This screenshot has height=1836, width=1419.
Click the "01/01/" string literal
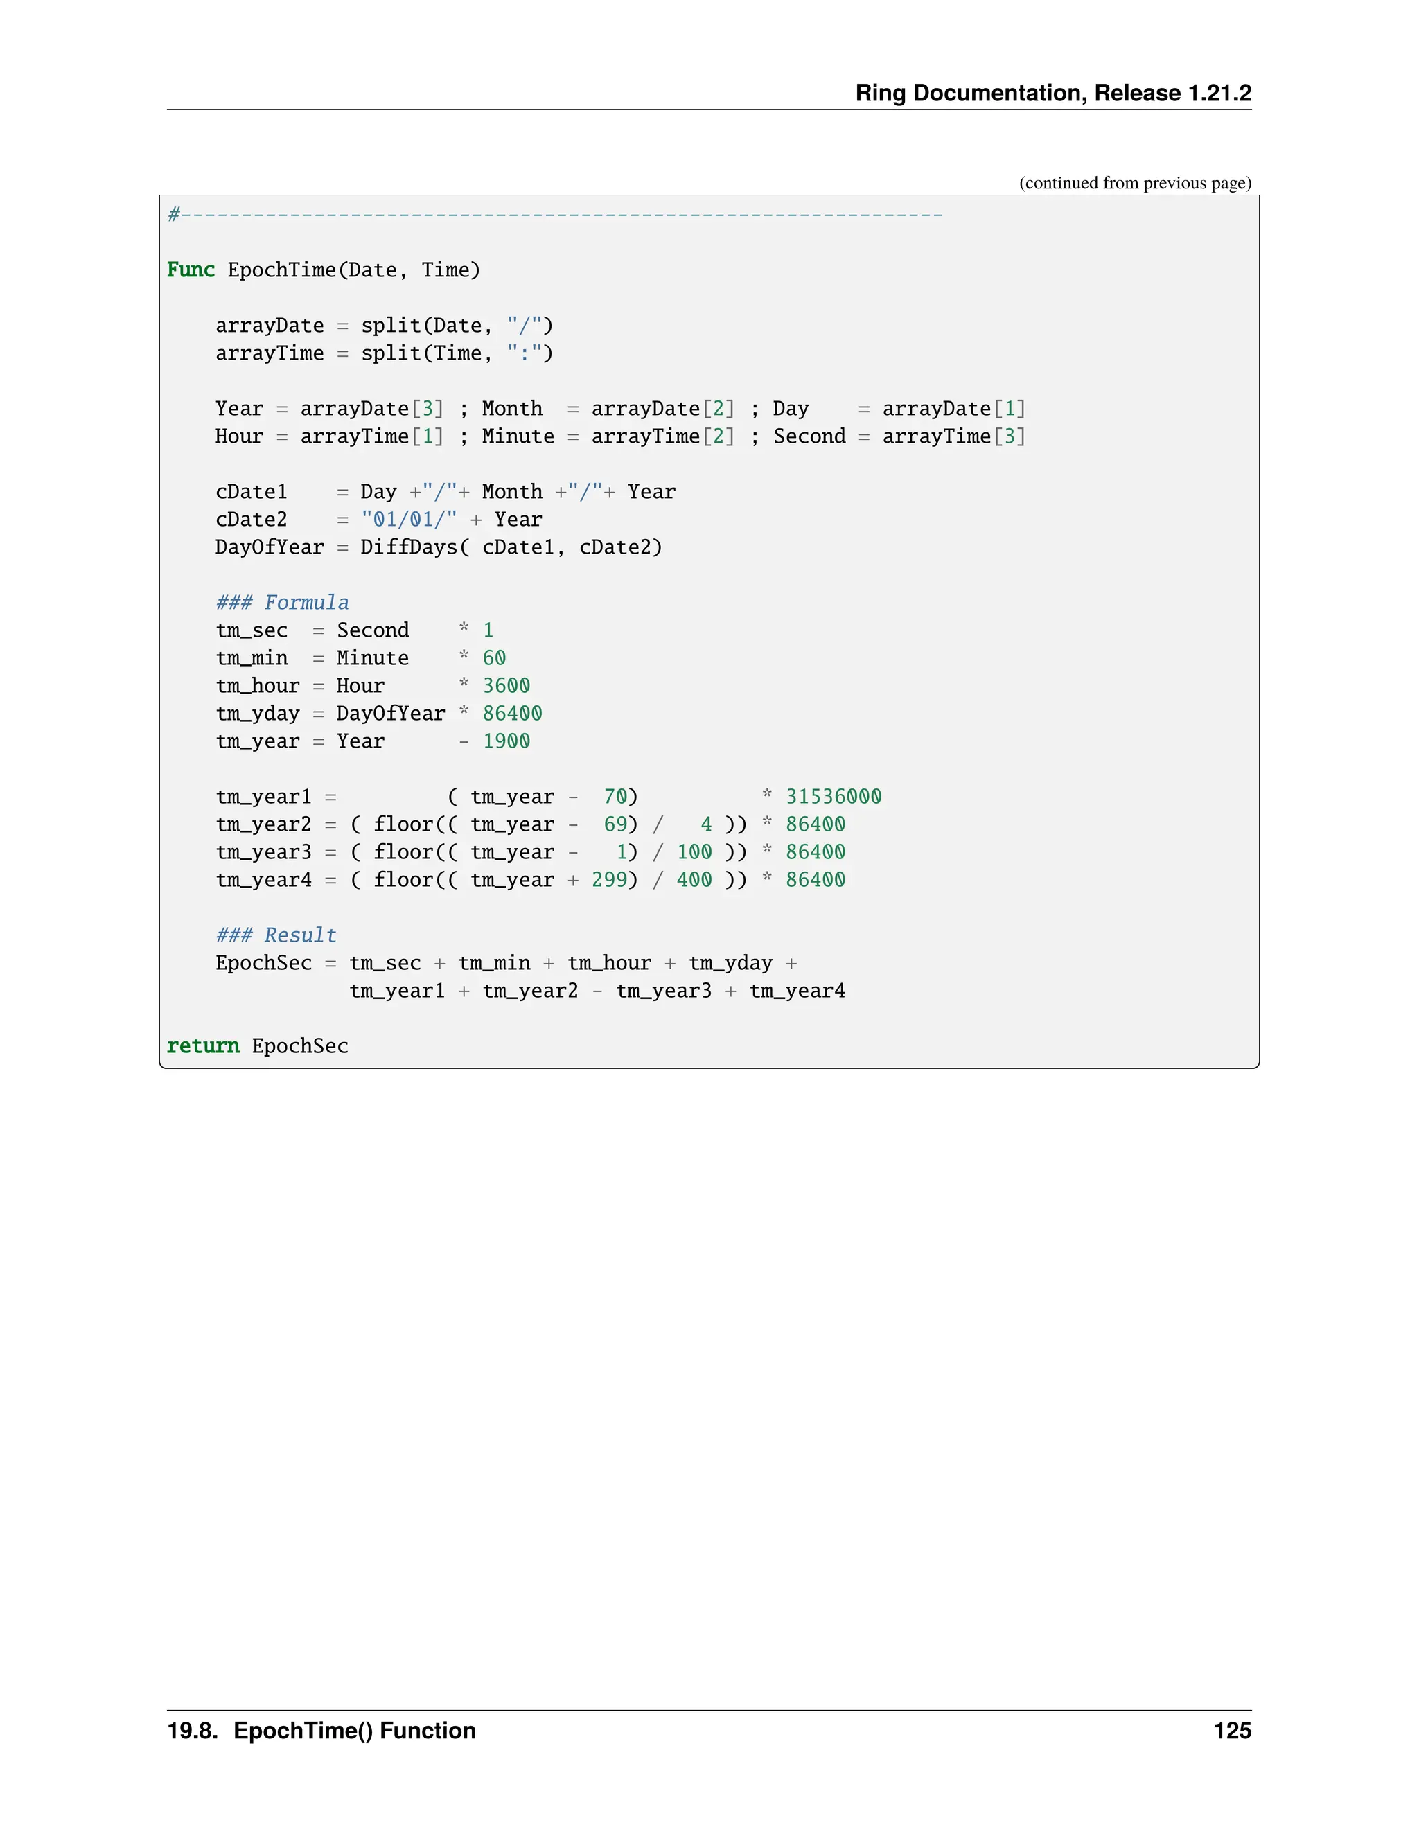pyautogui.click(x=409, y=520)
